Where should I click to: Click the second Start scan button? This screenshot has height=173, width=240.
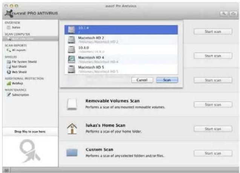pyautogui.click(x=213, y=56)
